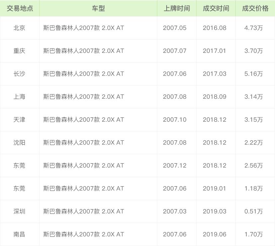
Task: Click the price 1.70万
Action: coord(254,234)
